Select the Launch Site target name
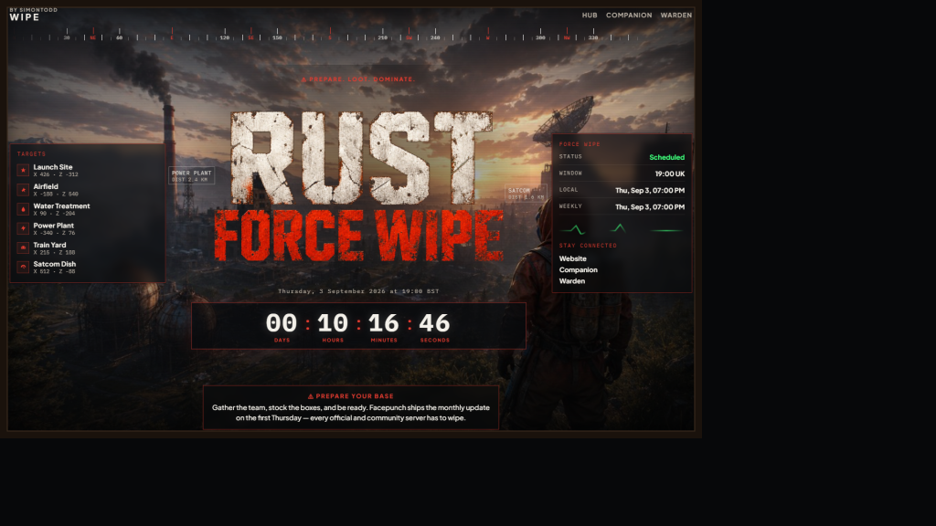Viewport: 936px width, 526px height. pyautogui.click(x=52, y=167)
